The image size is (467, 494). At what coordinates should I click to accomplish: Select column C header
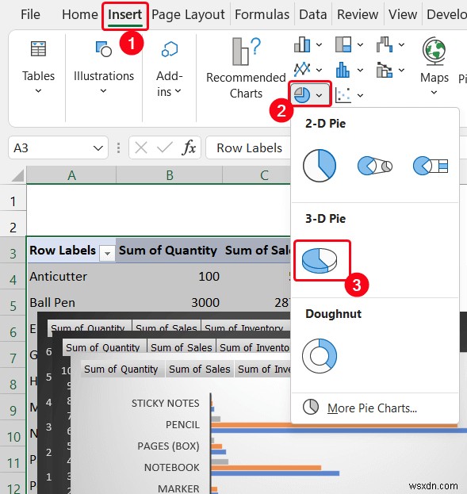point(257,175)
